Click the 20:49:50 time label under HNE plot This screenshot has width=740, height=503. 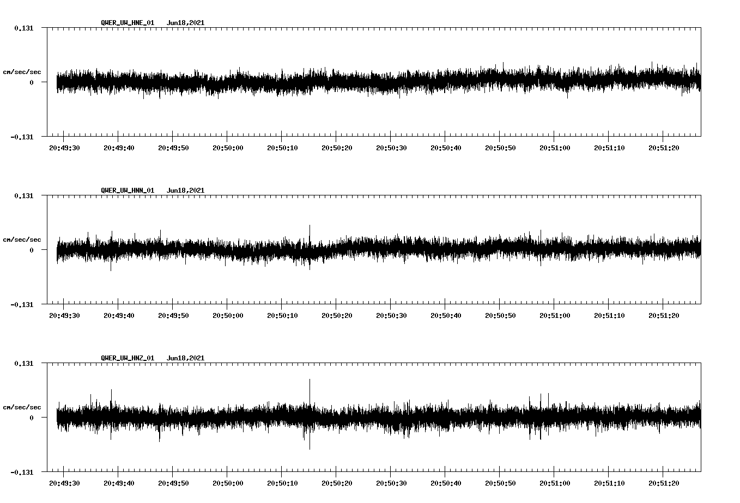pos(173,148)
